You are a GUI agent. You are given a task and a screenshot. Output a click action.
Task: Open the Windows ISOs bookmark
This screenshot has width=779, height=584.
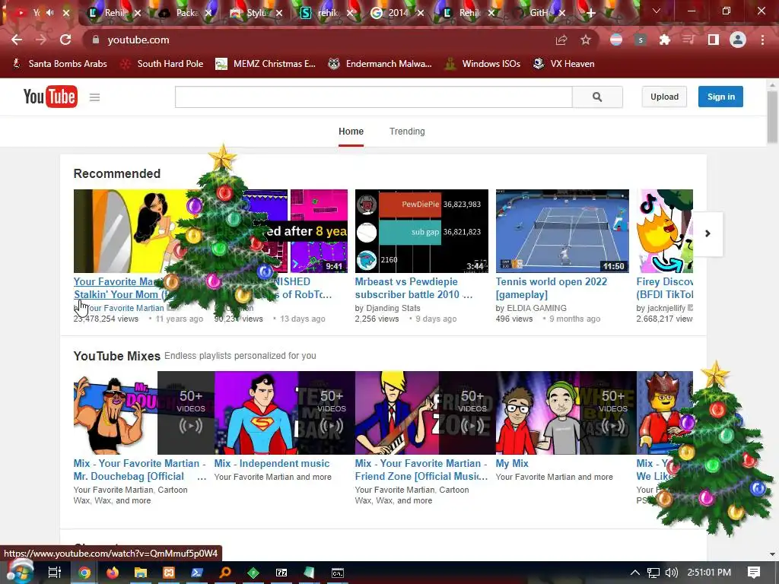tap(482, 64)
